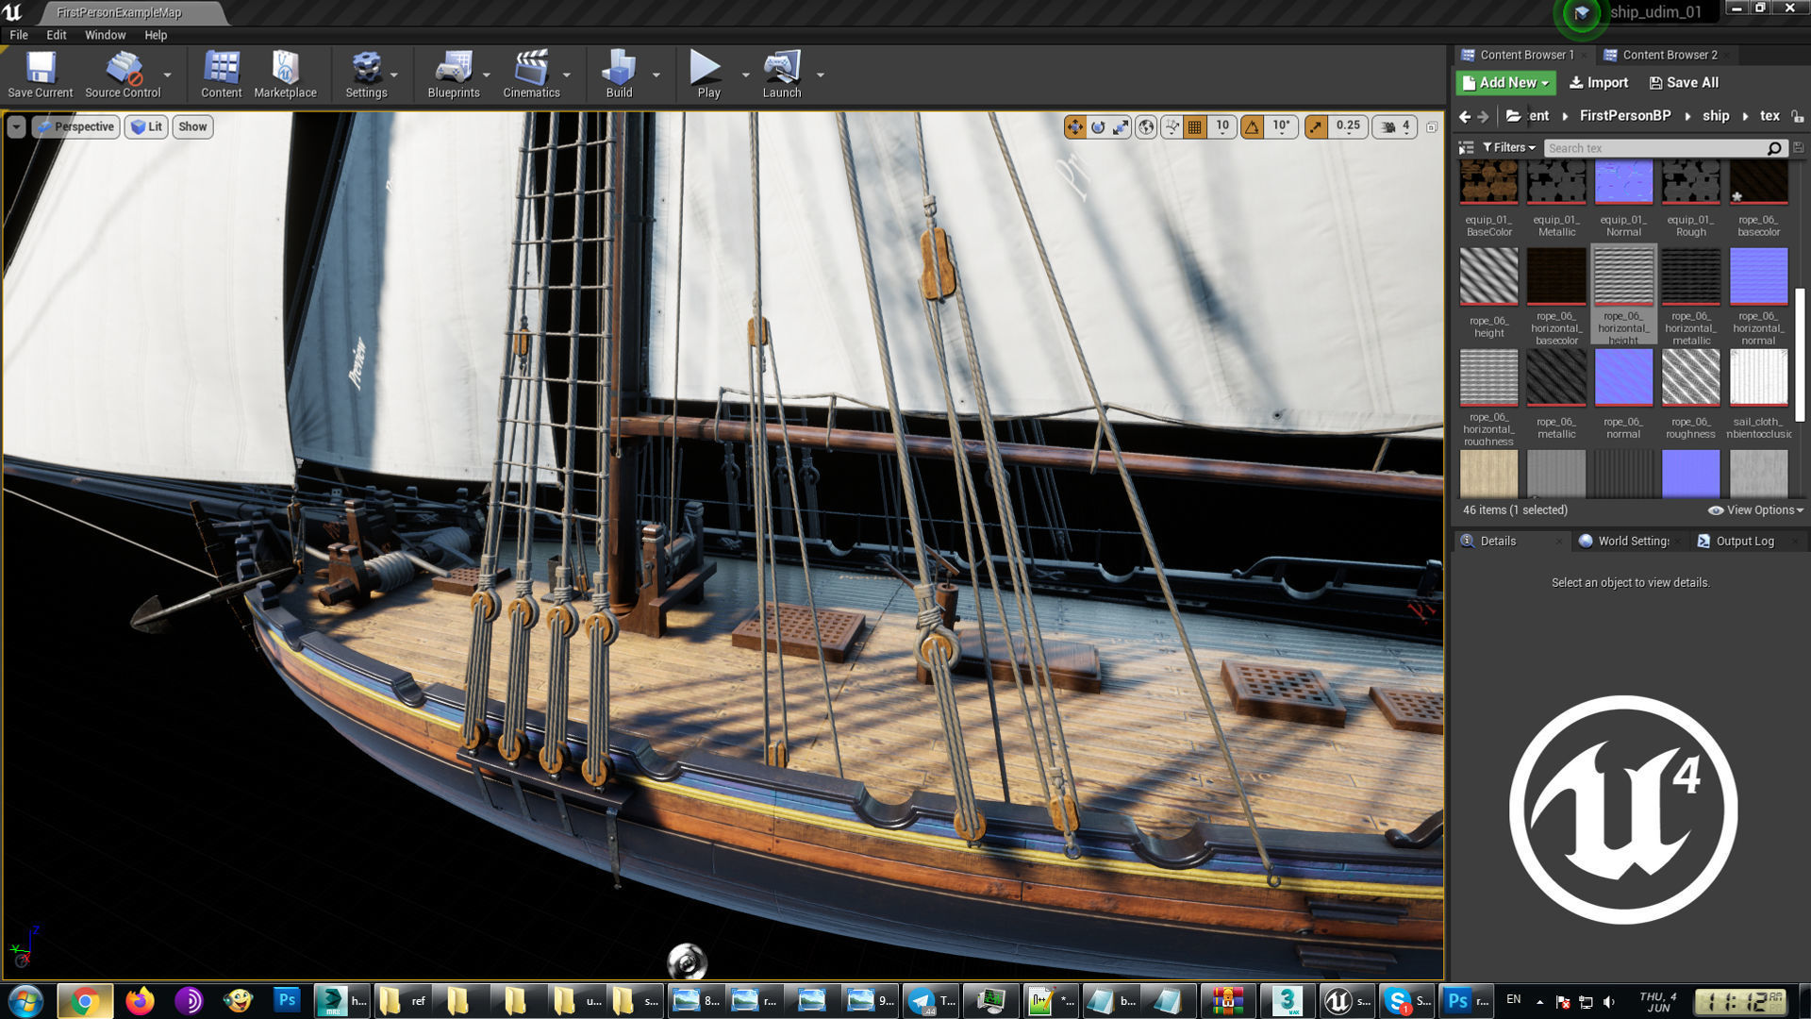Open the Help menu
The image size is (1811, 1019).
(156, 35)
